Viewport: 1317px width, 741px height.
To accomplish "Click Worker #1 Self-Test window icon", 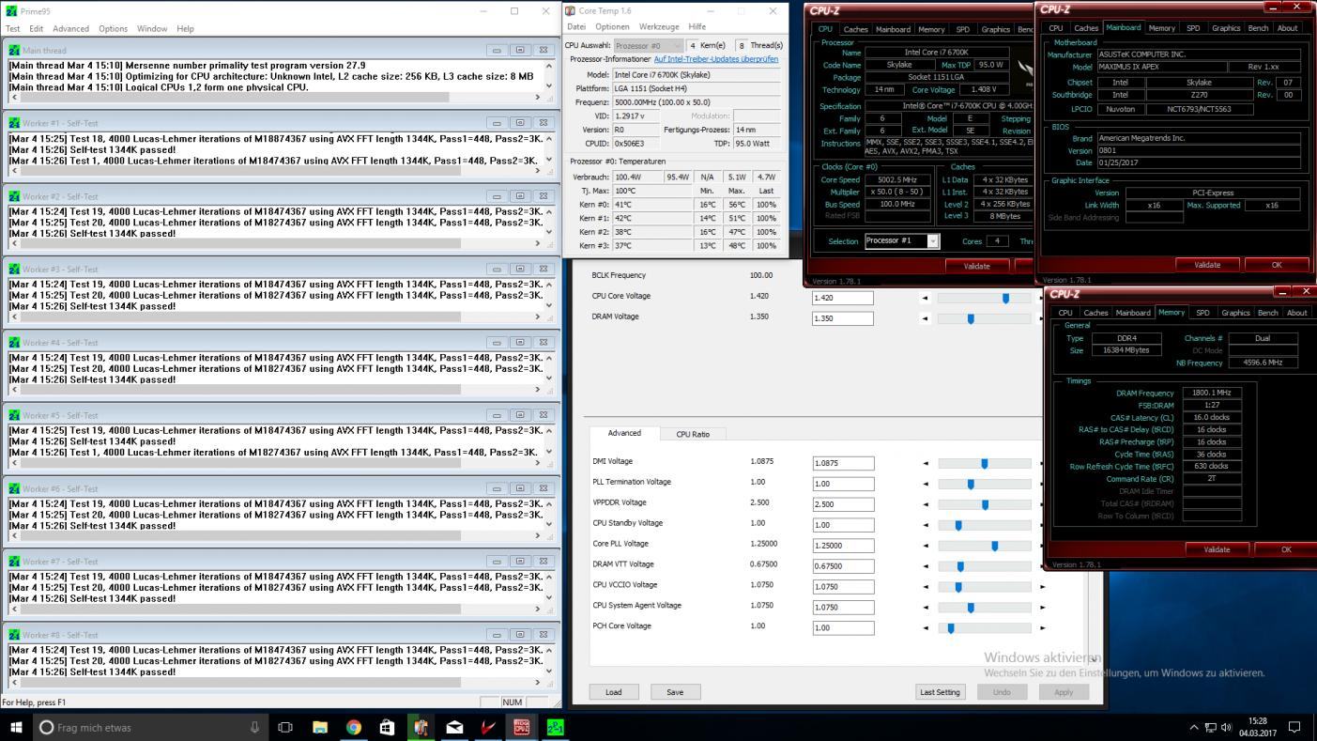I will click(14, 123).
